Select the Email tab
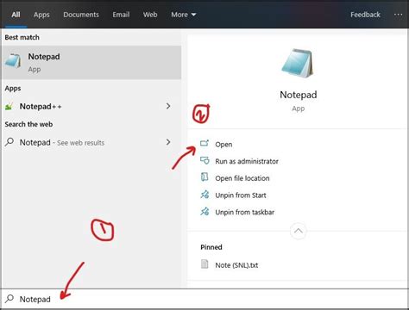409x310 pixels. pyautogui.click(x=121, y=15)
